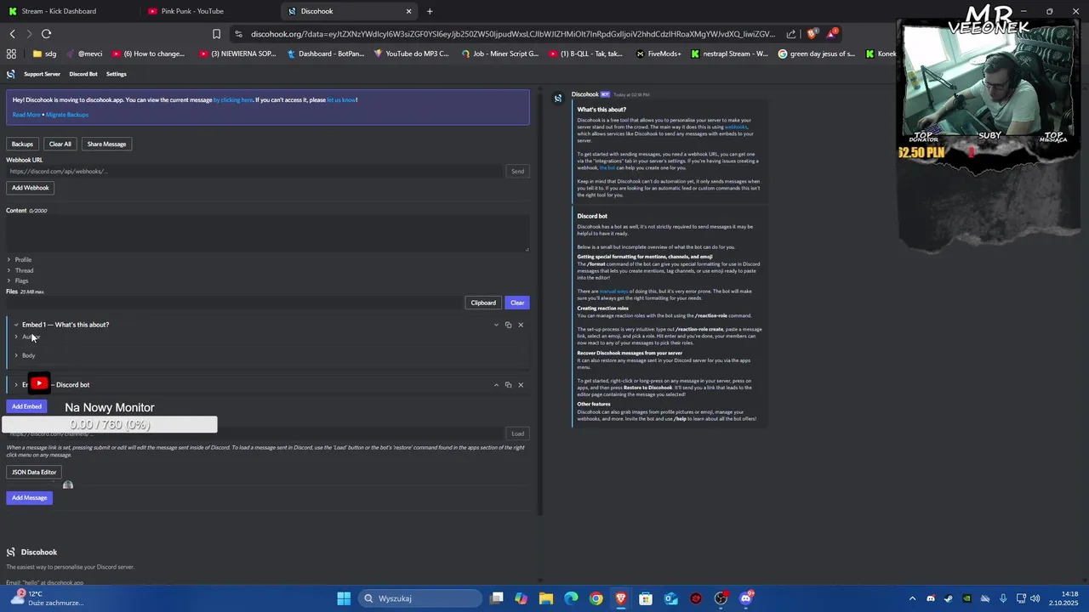1089x612 pixels.
Task: Click the Load message button
Action: click(517, 433)
